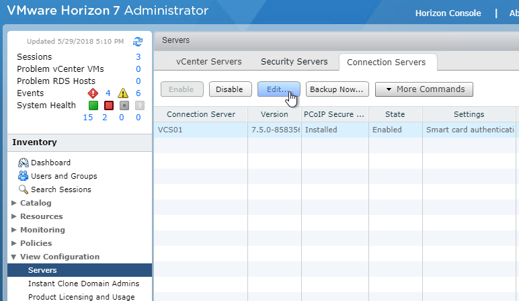Click the red System Health square
This screenshot has width=519, height=301.
coord(109,105)
